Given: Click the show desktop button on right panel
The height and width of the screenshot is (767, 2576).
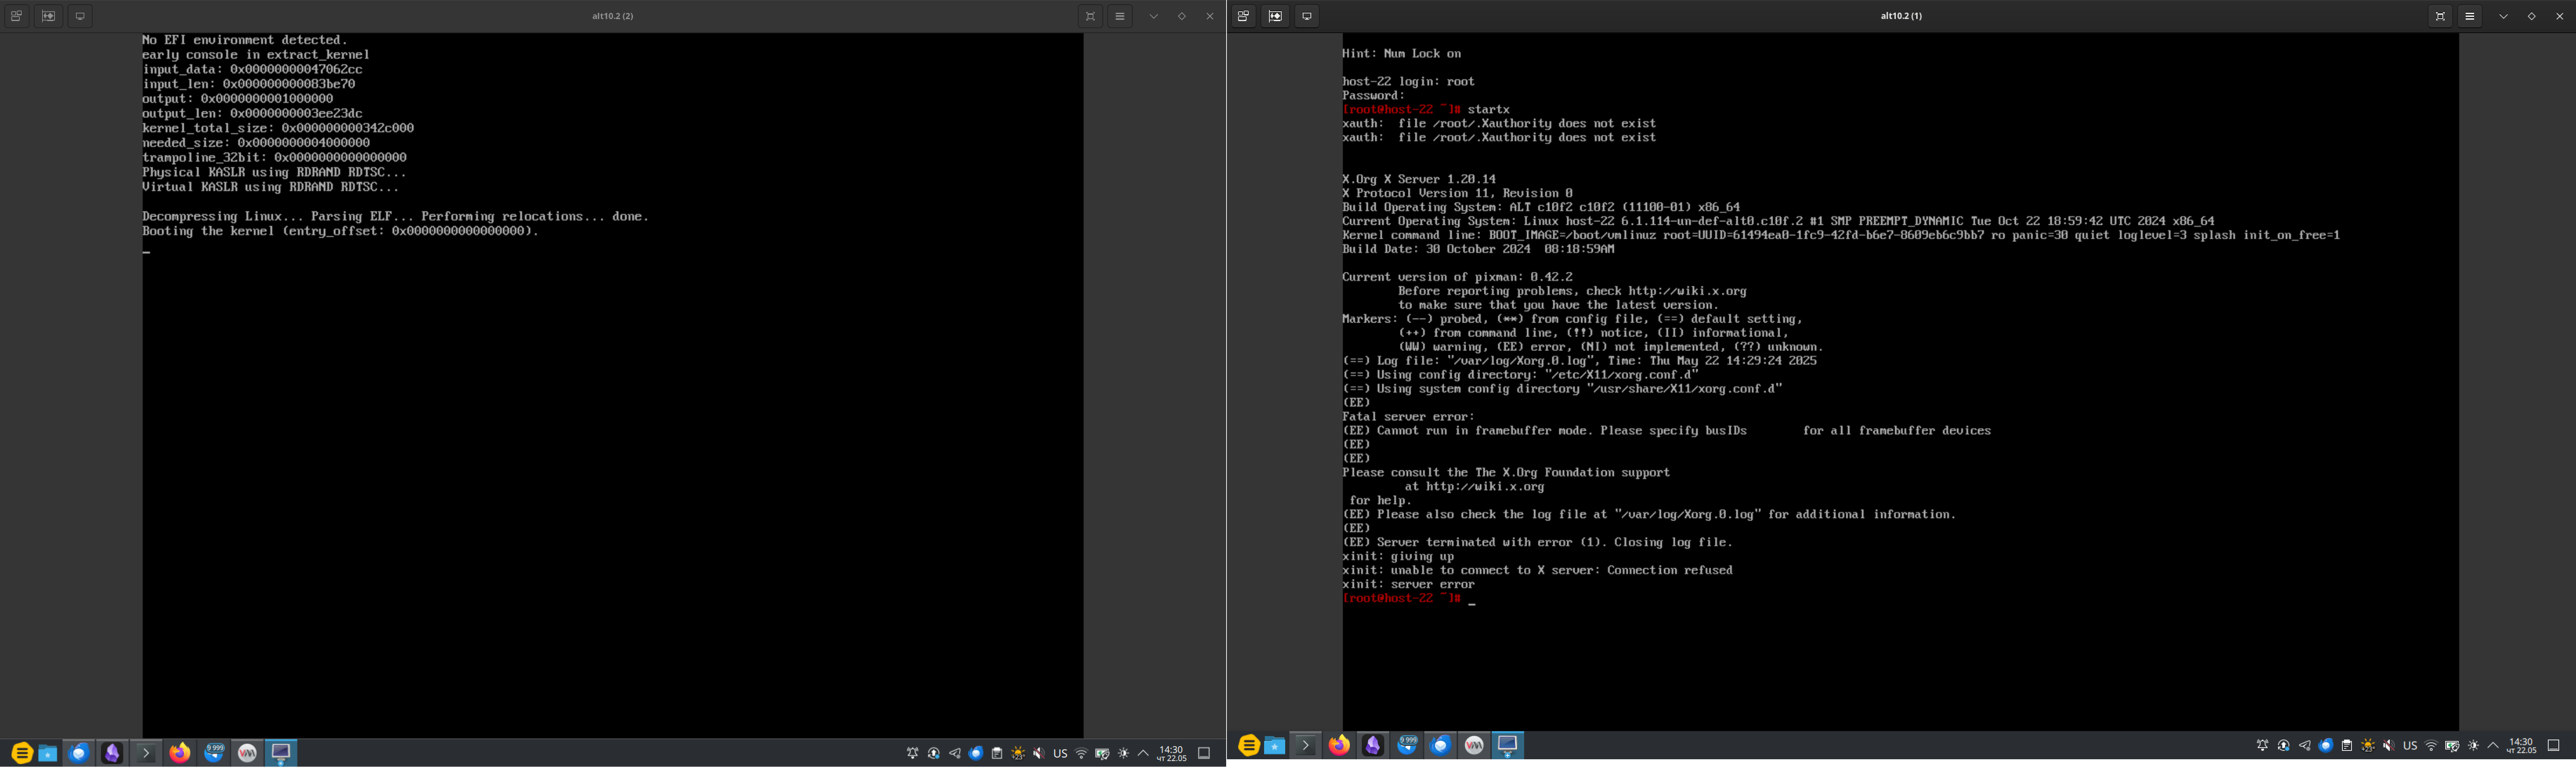Looking at the screenshot, I should pyautogui.click(x=2553, y=745).
